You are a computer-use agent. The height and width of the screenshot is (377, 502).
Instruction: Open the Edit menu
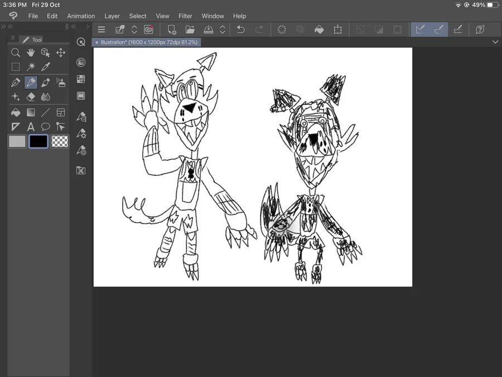point(52,16)
